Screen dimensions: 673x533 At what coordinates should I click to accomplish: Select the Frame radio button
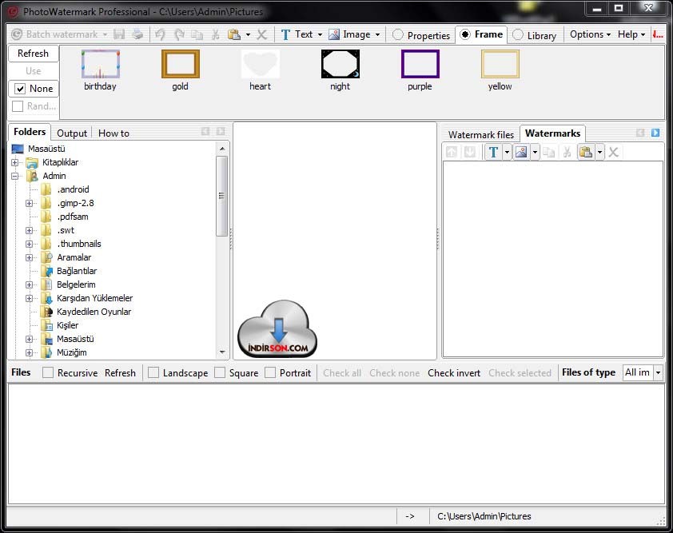(465, 34)
